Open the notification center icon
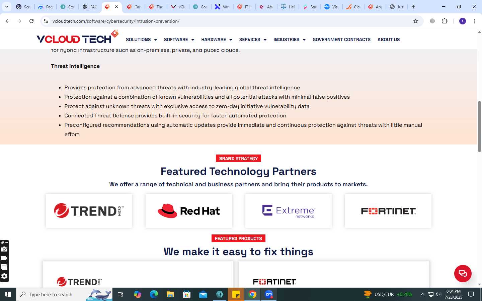Image resolution: width=482 pixels, height=301 pixels. click(471, 294)
